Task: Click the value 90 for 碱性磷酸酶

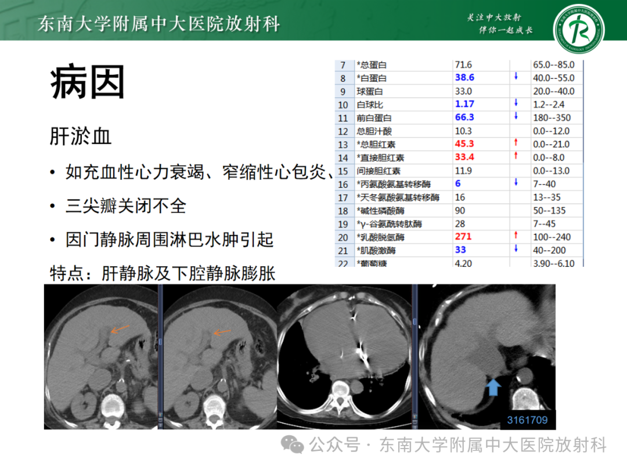Action: [460, 210]
